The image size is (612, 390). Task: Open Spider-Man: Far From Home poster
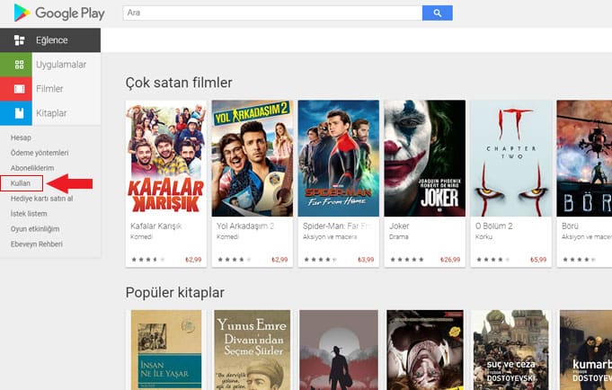tap(339, 158)
